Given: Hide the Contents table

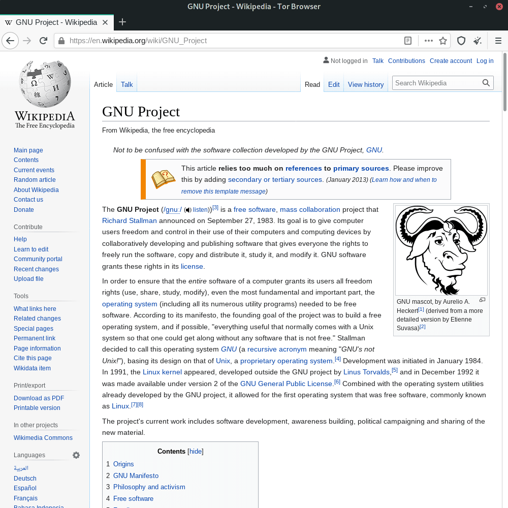Looking at the screenshot, I should coord(196,451).
